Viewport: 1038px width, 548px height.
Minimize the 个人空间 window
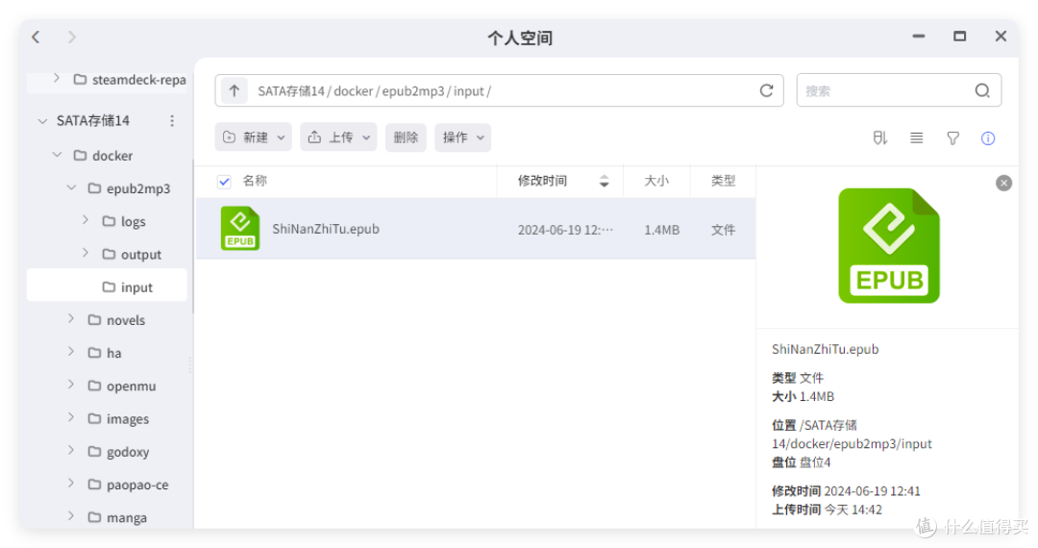(x=918, y=37)
